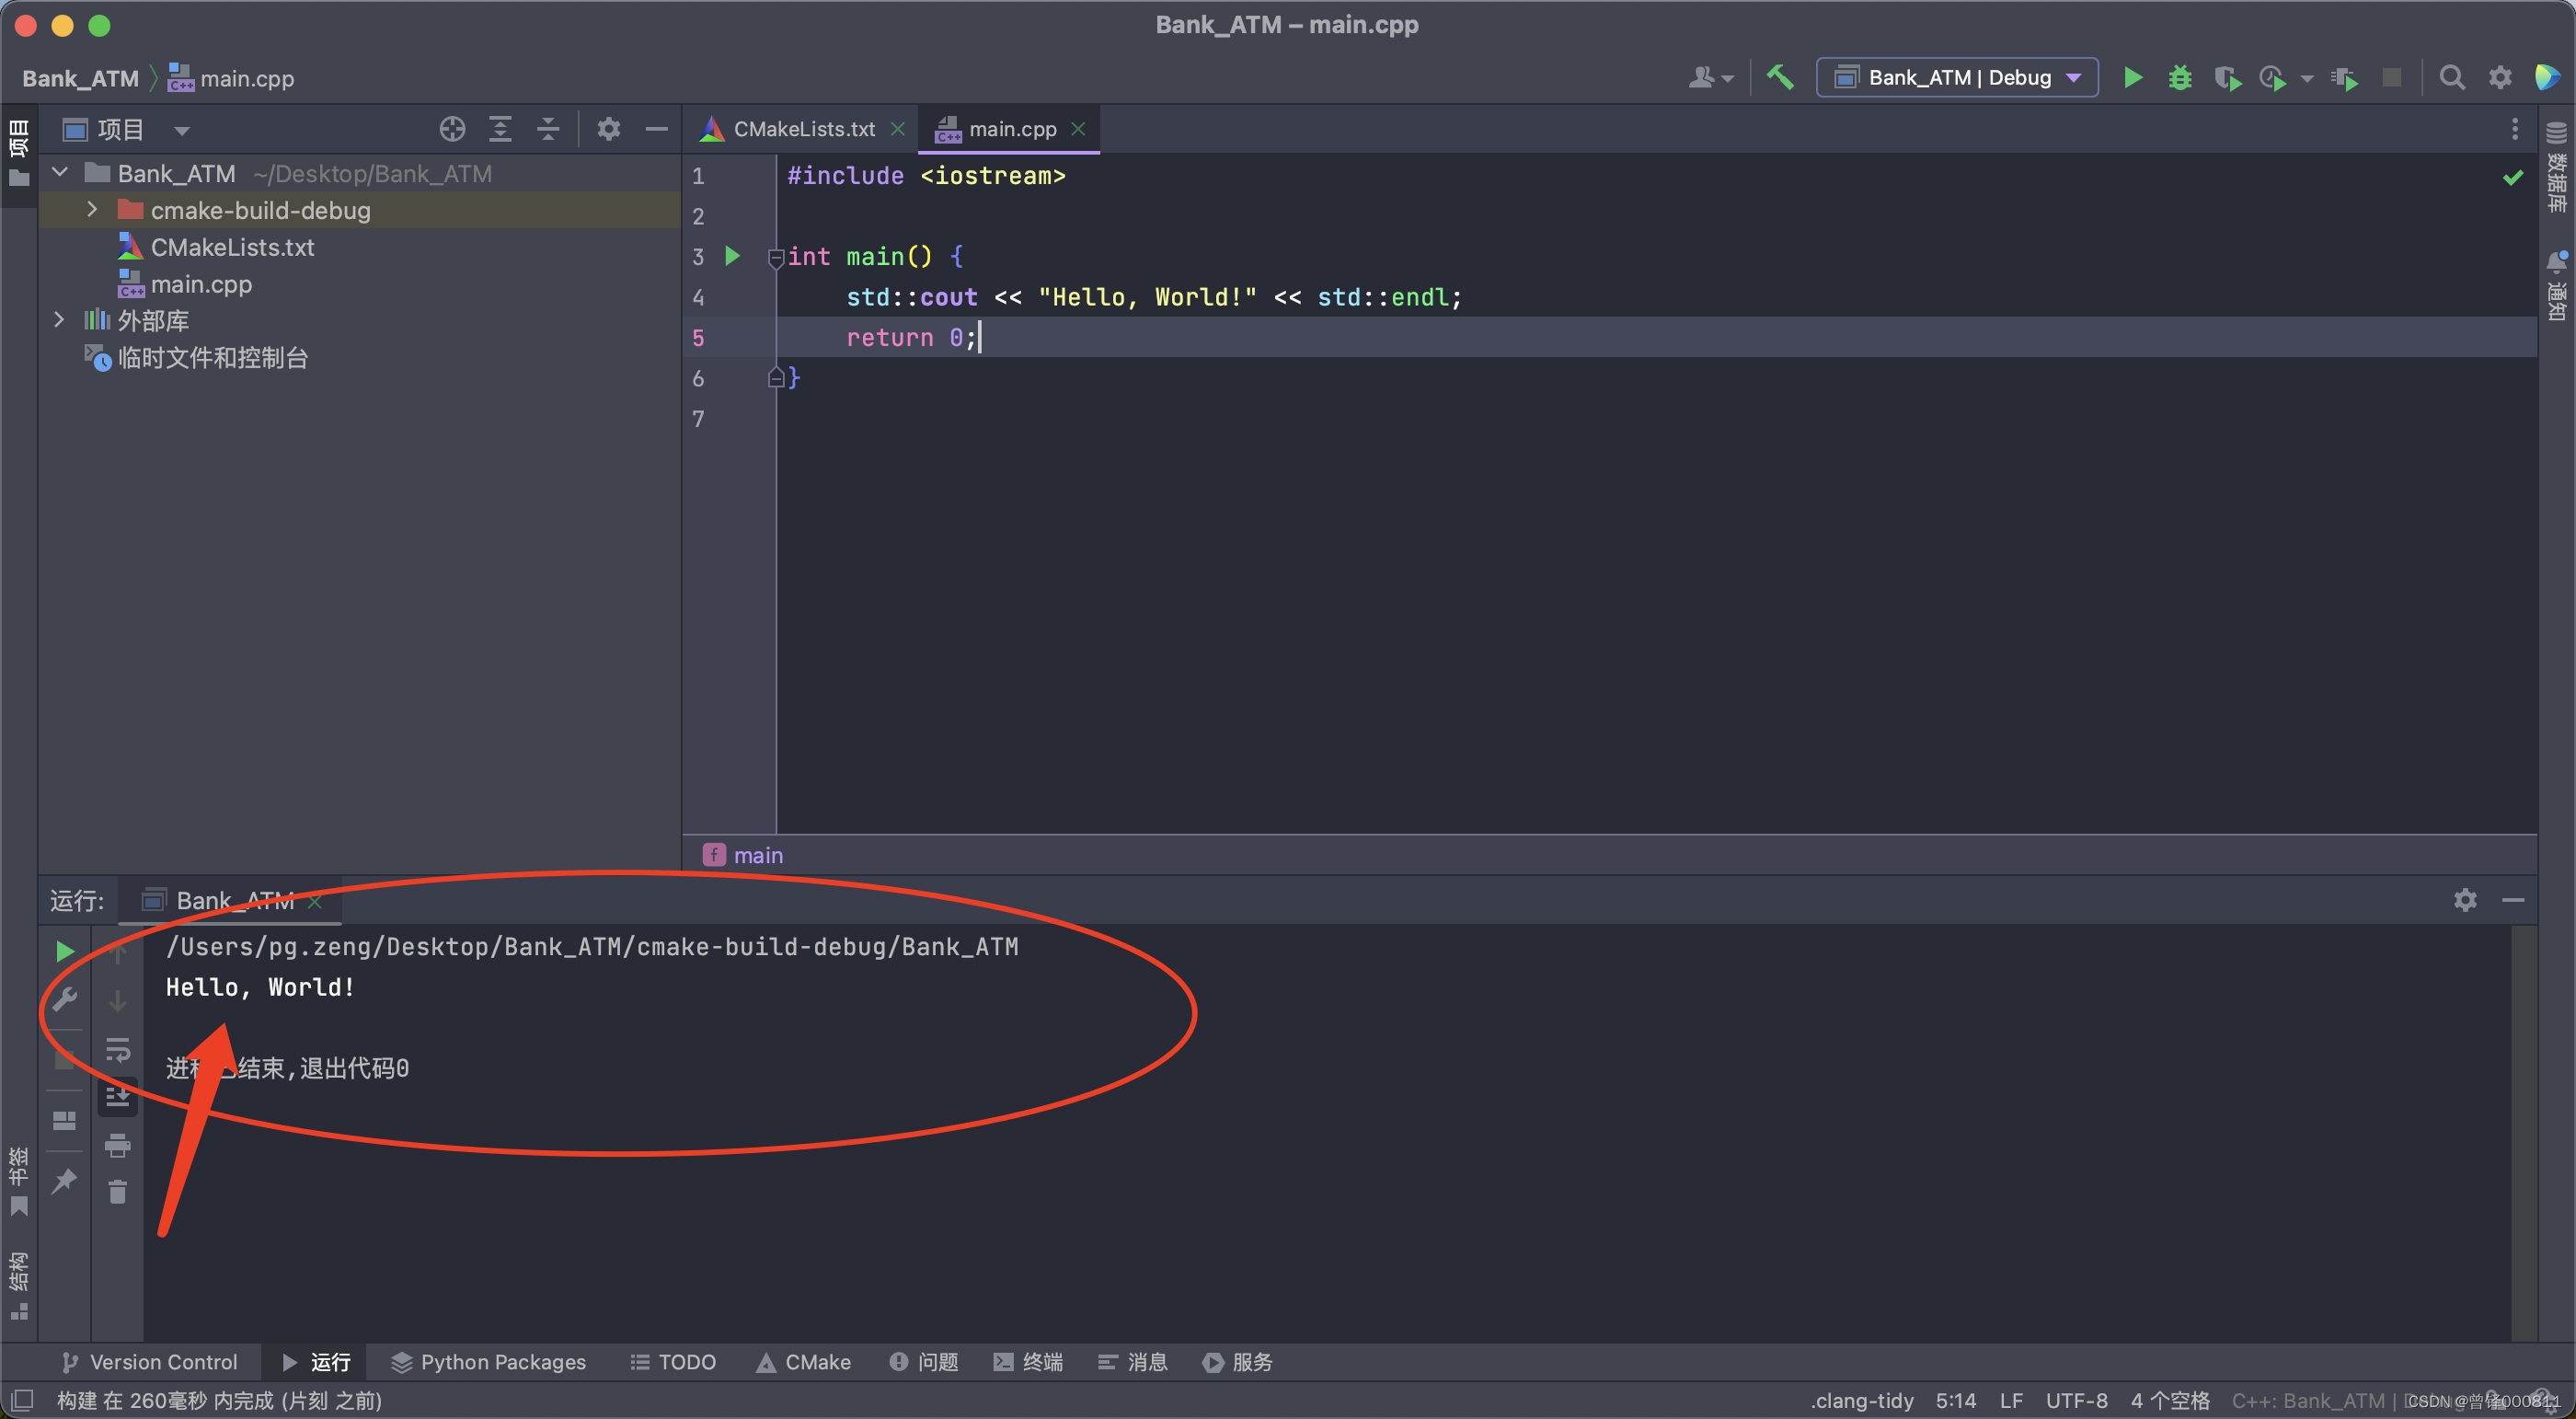Open search everywhere with the magnifier icon
The height and width of the screenshot is (1419, 2576).
coord(2453,77)
